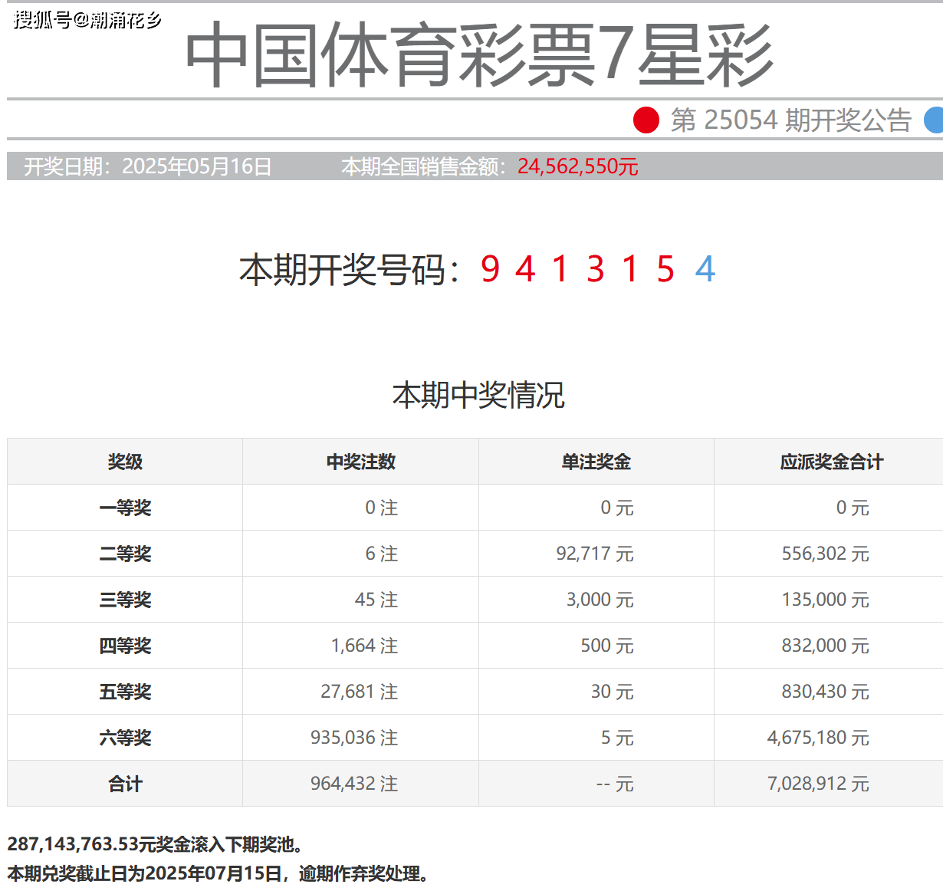
Task: Click the drawn number 3
Action: click(x=596, y=269)
